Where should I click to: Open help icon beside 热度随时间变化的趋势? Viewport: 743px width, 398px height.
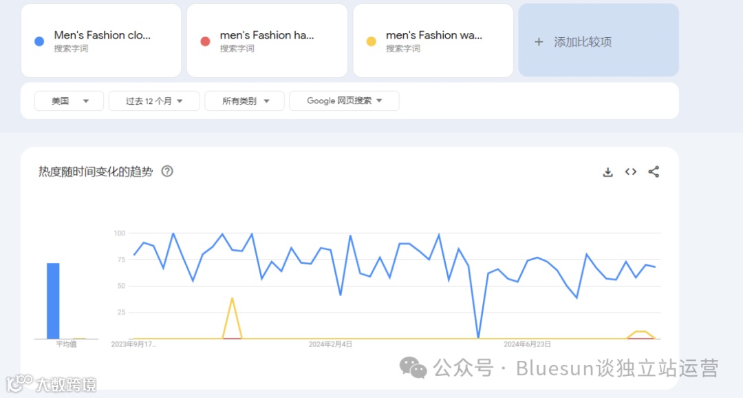[167, 171]
